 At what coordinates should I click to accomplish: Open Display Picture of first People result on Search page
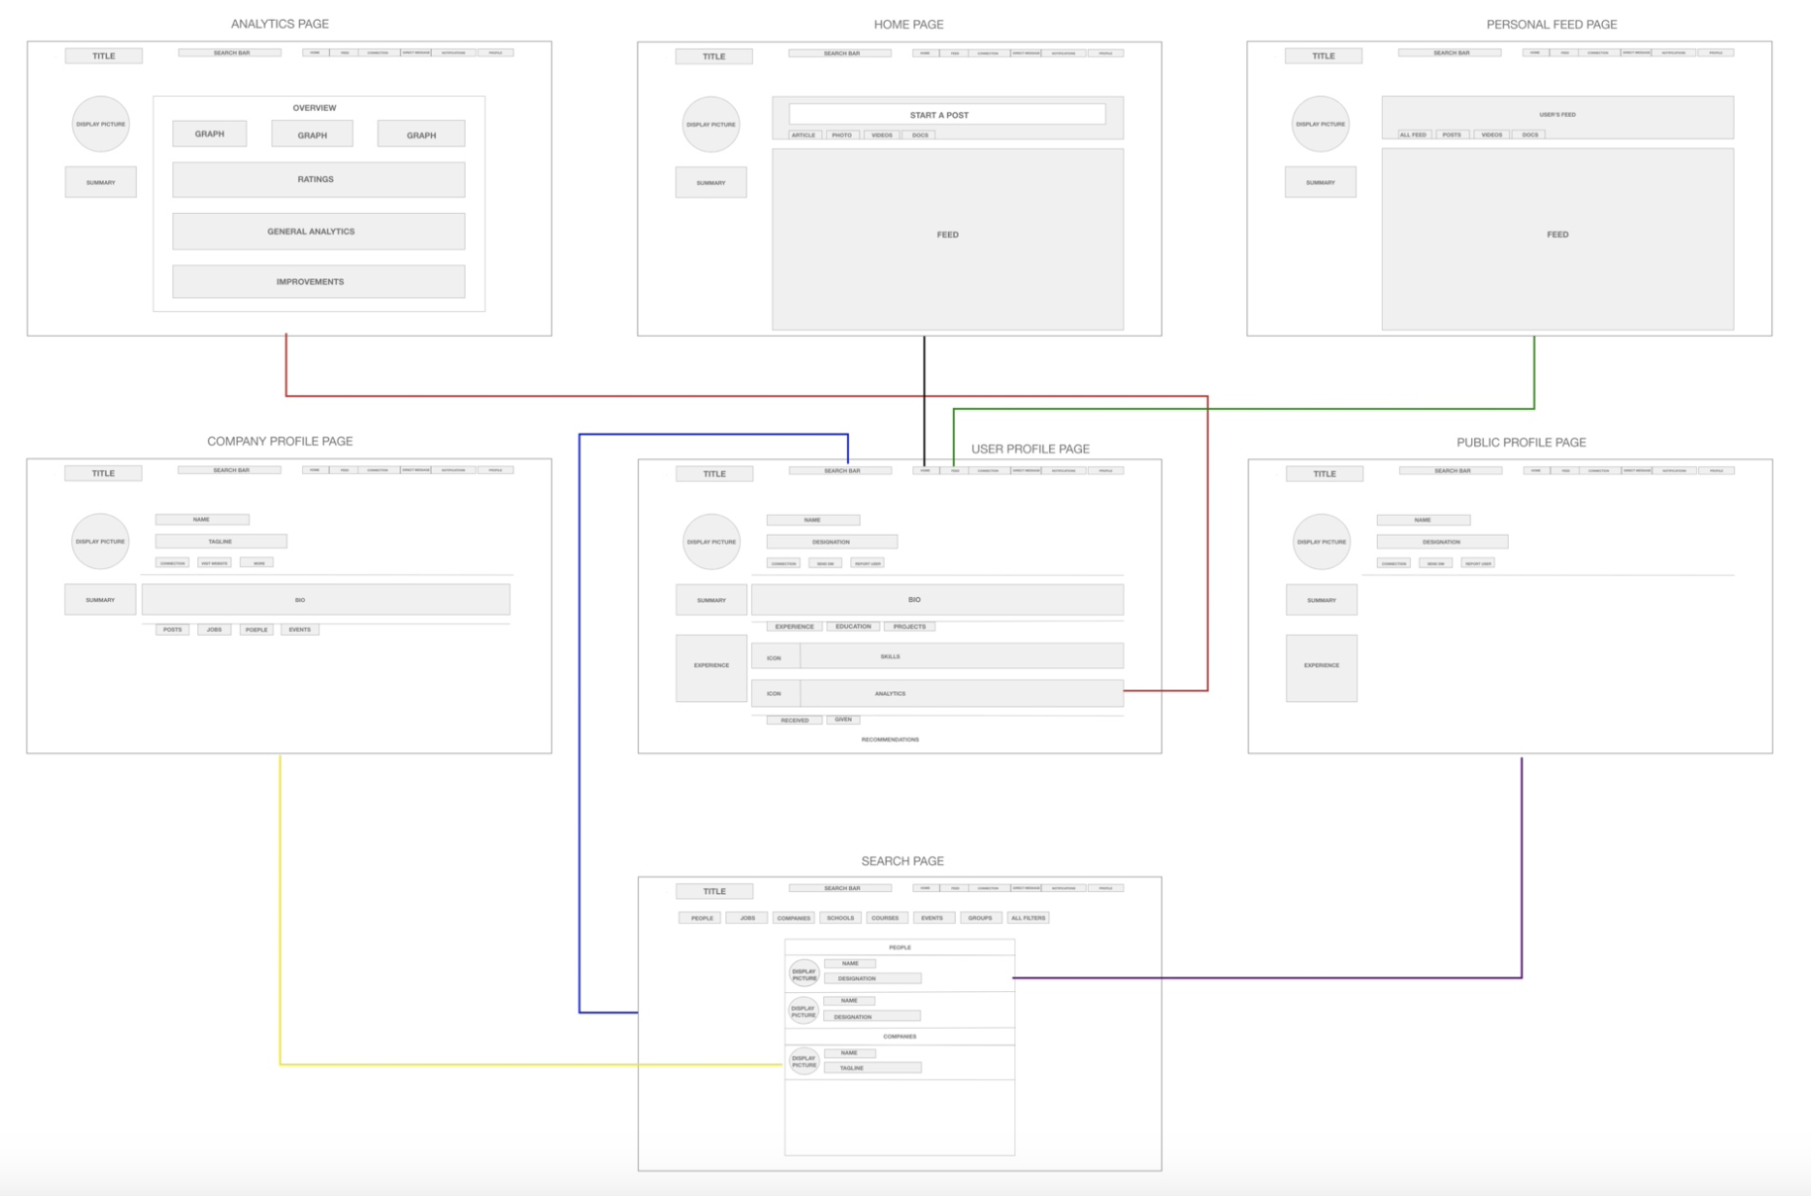803,974
